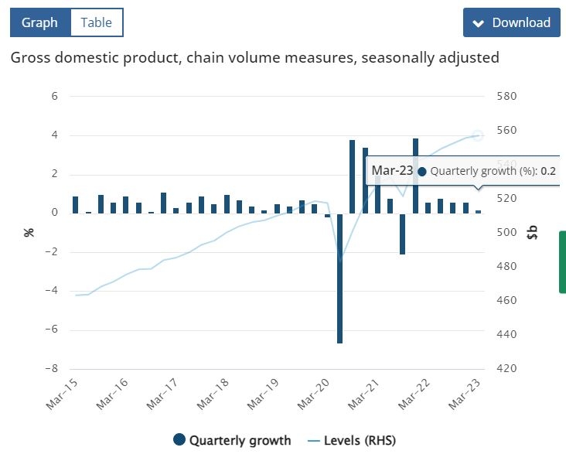
Task: Click the negative bar around minus two percent
Action: 403,234
